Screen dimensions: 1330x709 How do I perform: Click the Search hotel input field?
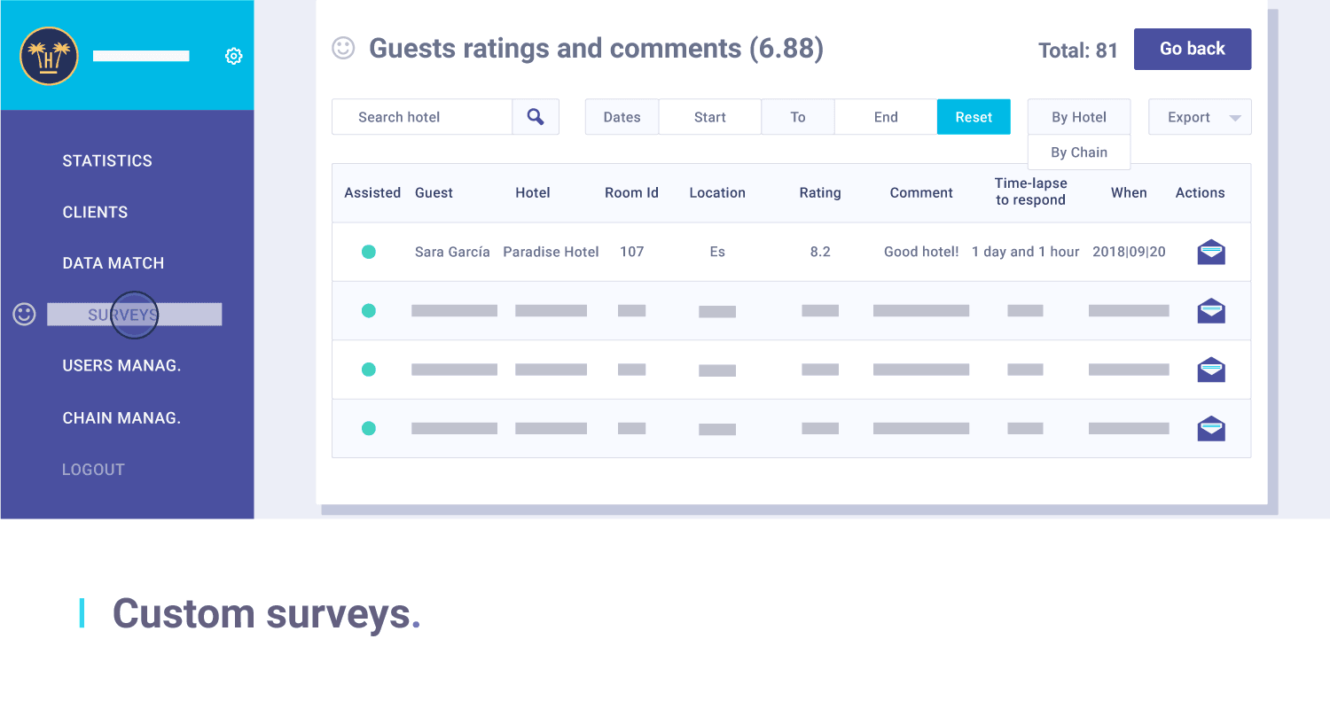coord(421,116)
